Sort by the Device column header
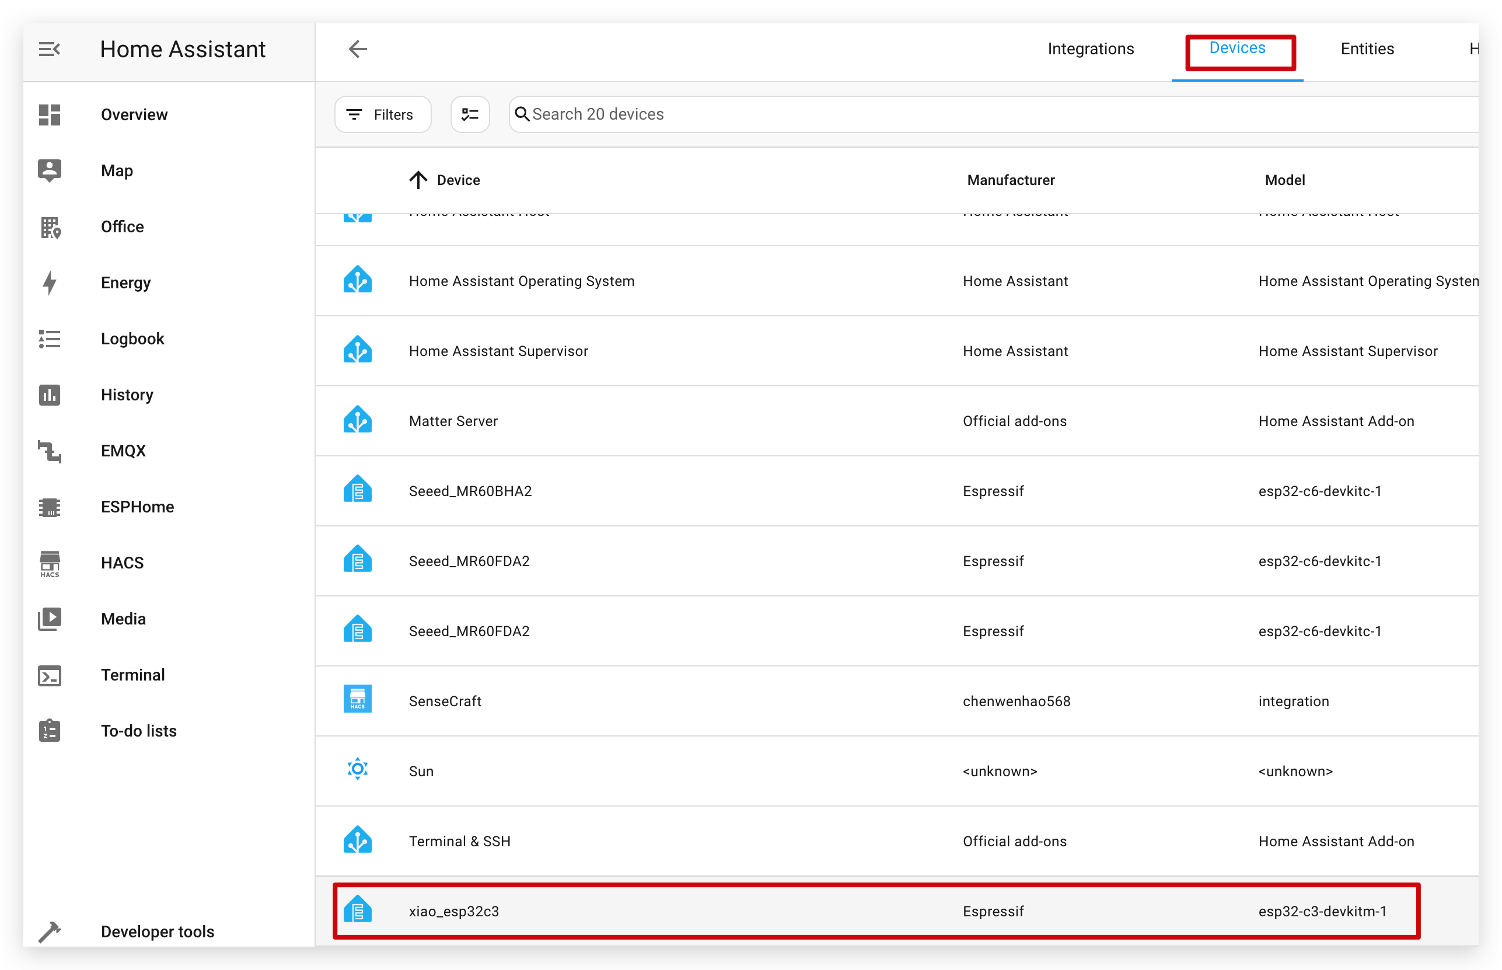1502x970 pixels. tap(458, 180)
